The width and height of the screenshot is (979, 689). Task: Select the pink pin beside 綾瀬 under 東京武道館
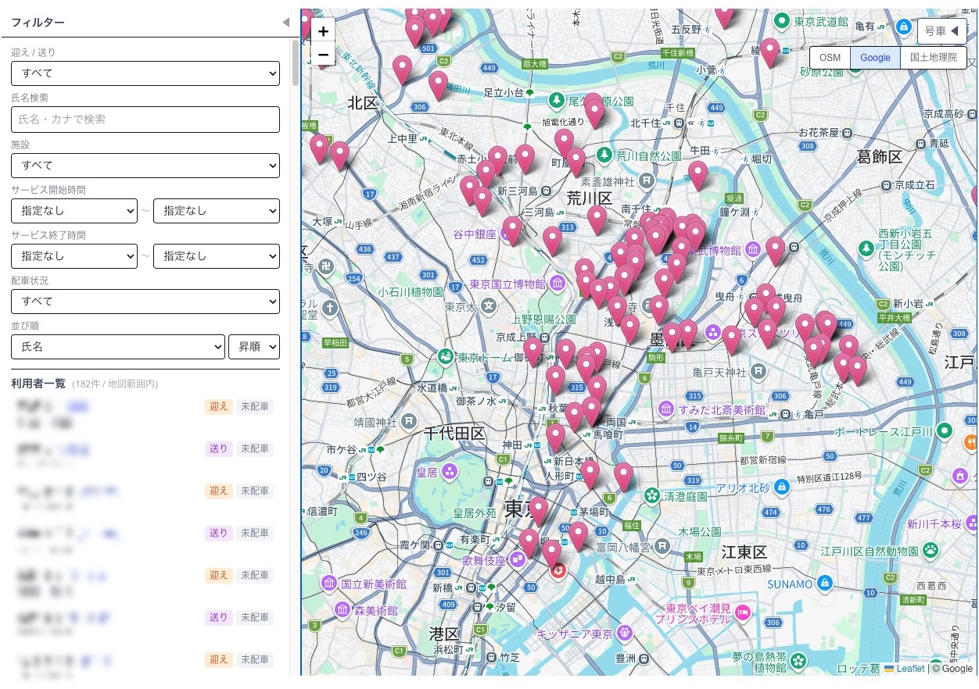tap(770, 53)
